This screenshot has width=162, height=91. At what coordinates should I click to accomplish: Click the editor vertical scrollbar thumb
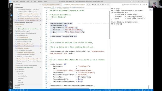click(x=109, y=25)
